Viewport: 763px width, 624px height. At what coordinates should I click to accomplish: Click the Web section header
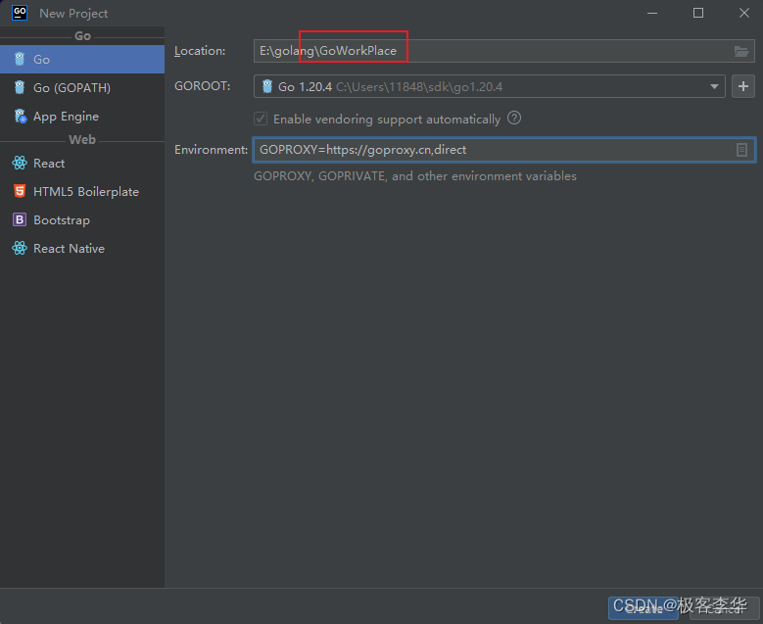point(82,140)
